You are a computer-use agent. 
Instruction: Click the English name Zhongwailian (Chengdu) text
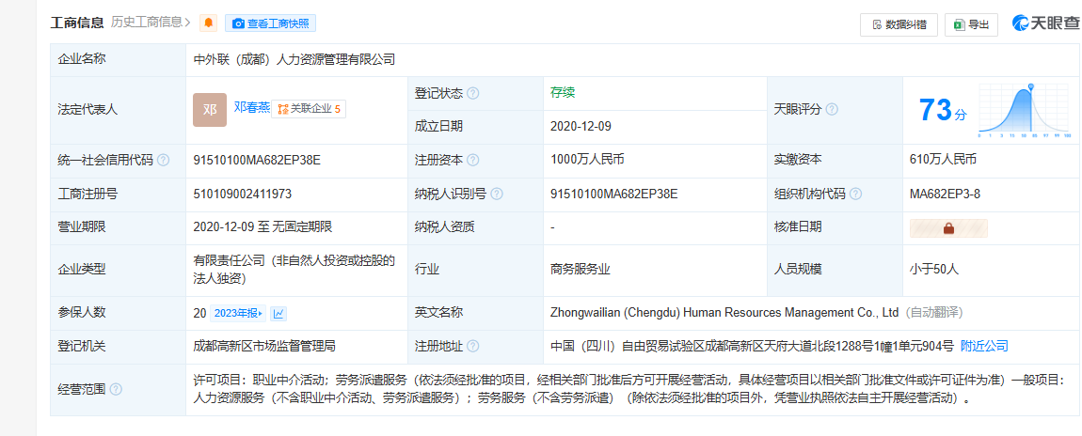pos(724,313)
